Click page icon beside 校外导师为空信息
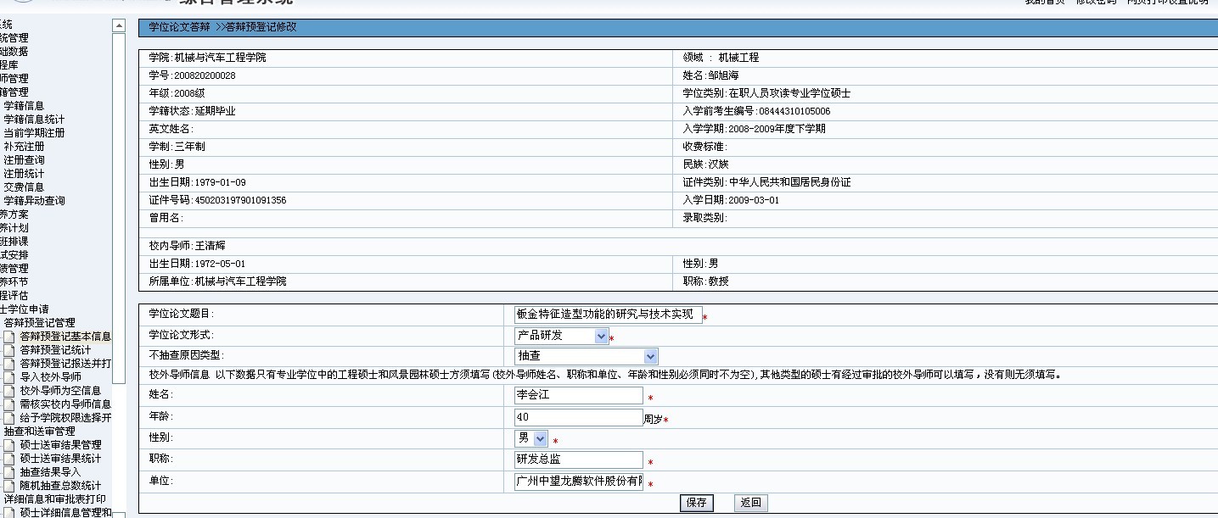The height and width of the screenshot is (518, 1218). coord(8,391)
